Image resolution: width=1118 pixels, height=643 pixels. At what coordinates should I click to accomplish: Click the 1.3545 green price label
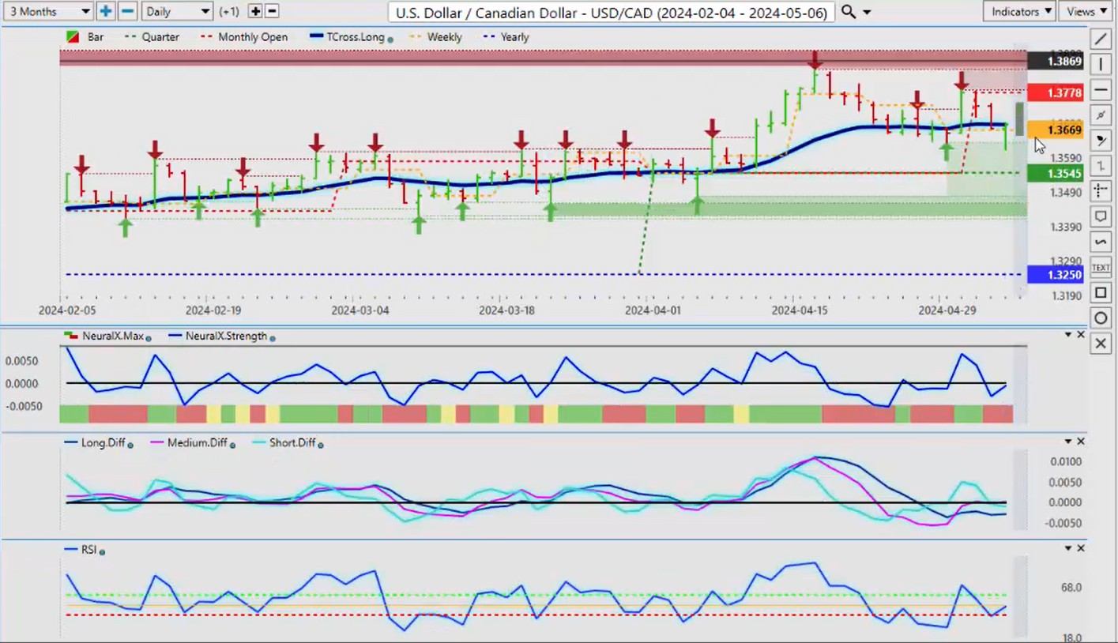1056,174
